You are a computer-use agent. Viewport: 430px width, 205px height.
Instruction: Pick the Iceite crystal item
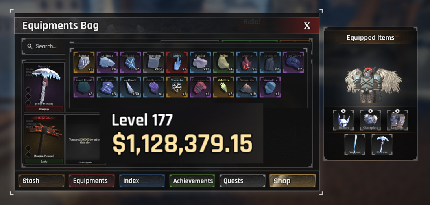tap(177, 62)
